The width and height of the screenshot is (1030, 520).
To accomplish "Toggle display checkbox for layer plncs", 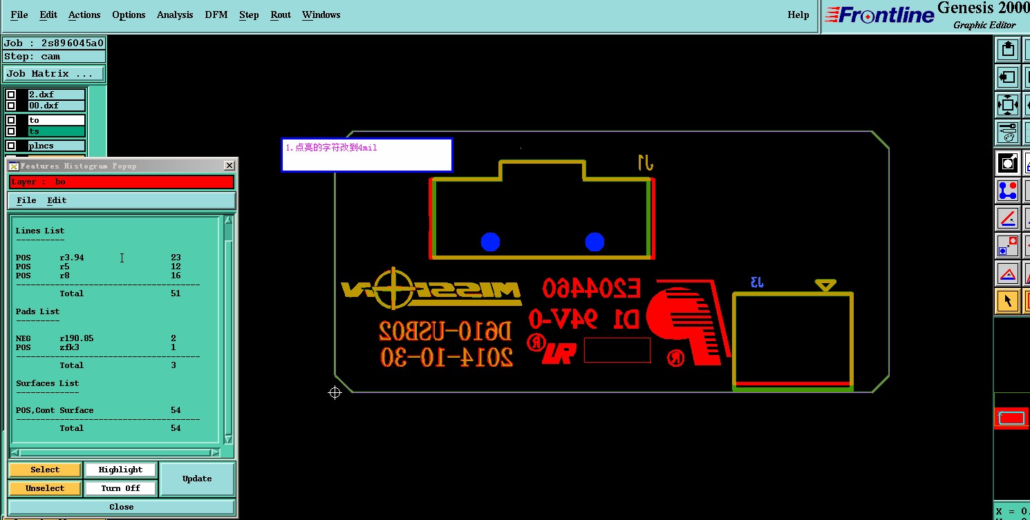I will [11, 146].
